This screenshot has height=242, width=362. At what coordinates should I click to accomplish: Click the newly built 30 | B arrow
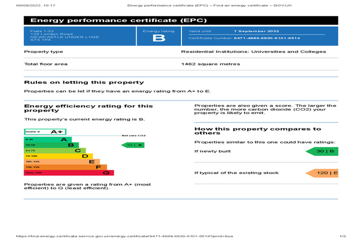(322, 151)
